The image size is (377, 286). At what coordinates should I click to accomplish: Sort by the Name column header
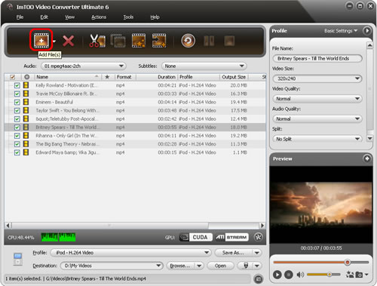click(x=67, y=77)
